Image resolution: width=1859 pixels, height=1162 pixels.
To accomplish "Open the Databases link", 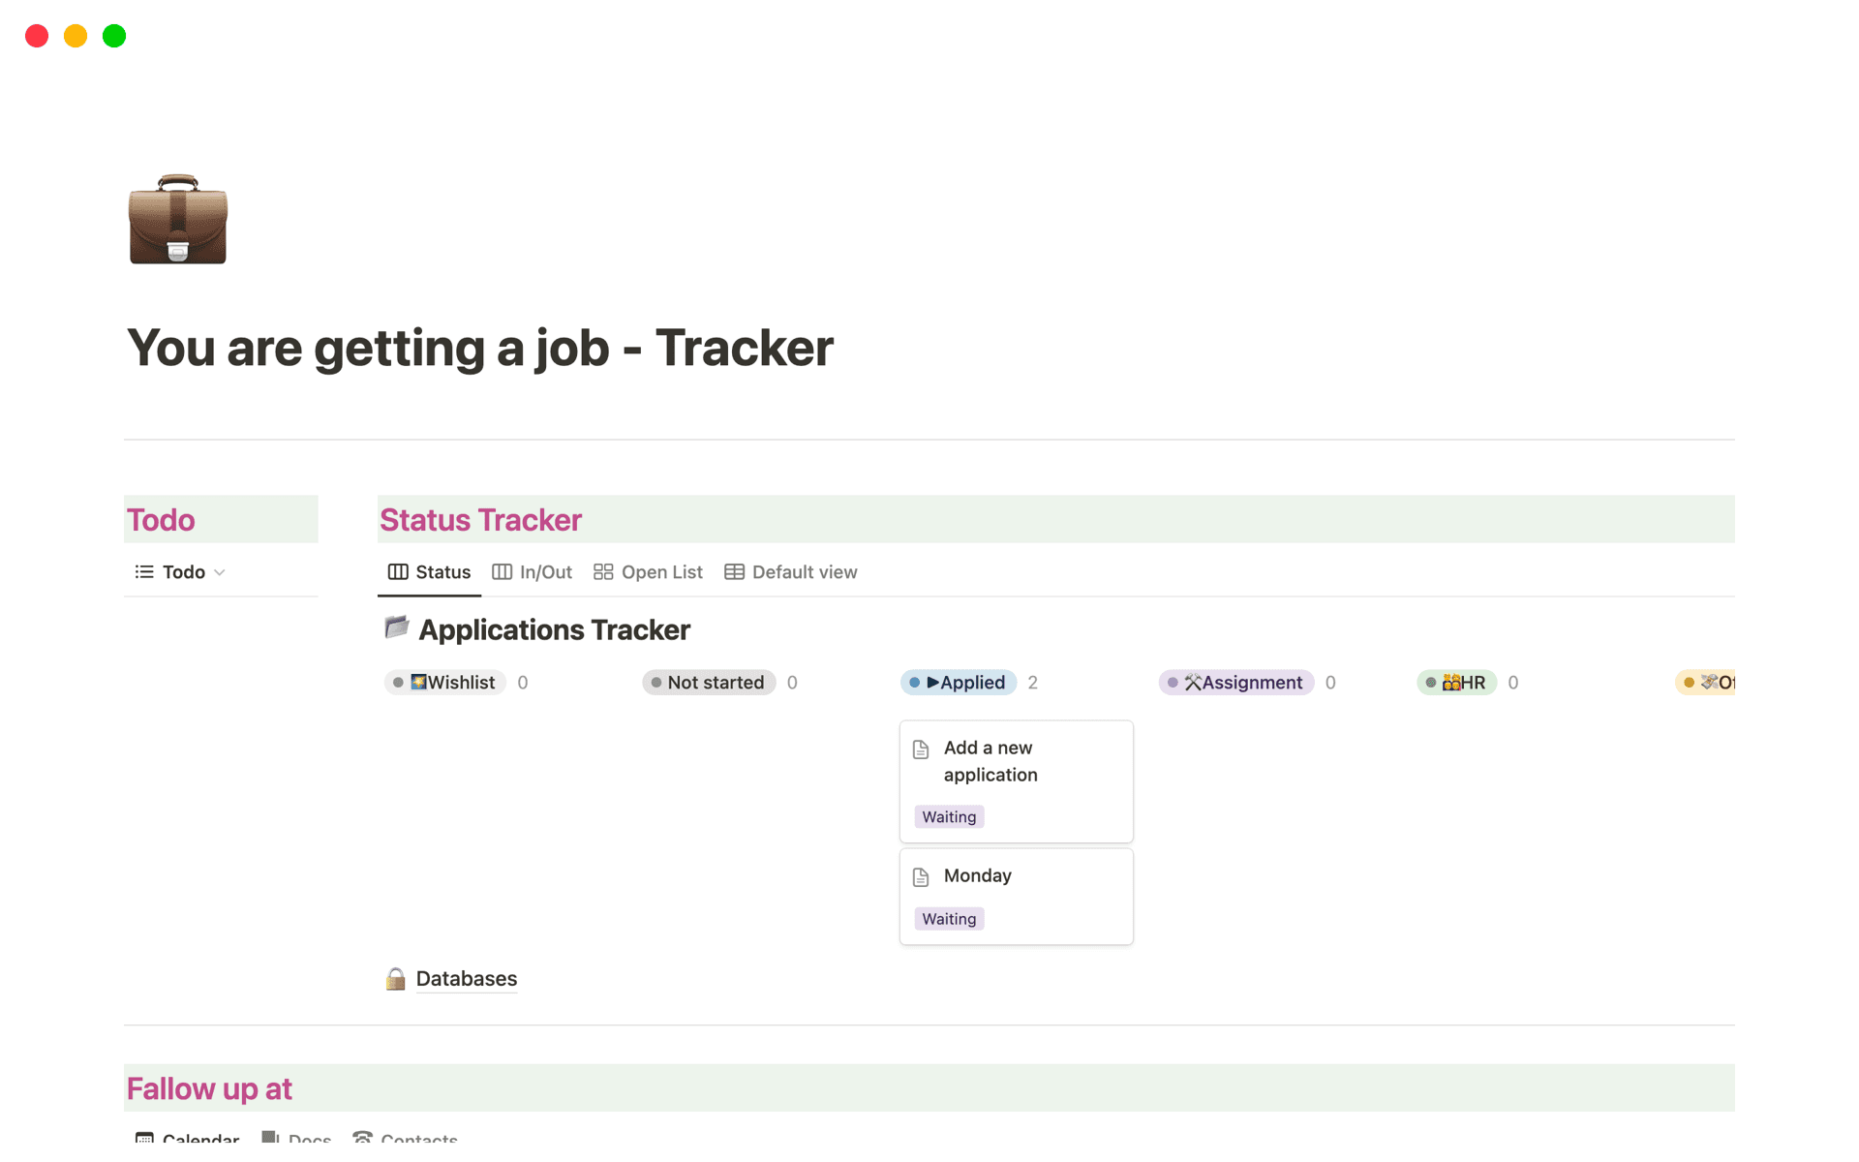I will click(466, 978).
